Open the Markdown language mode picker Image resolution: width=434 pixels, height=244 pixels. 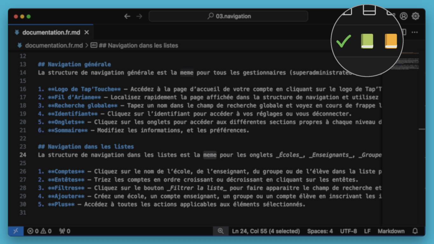(x=391, y=231)
